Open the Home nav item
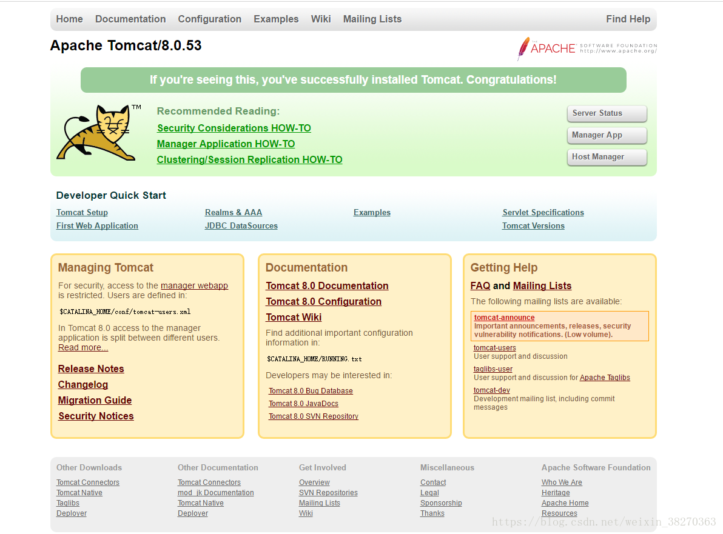This screenshot has height=534, width=723. 69,19
